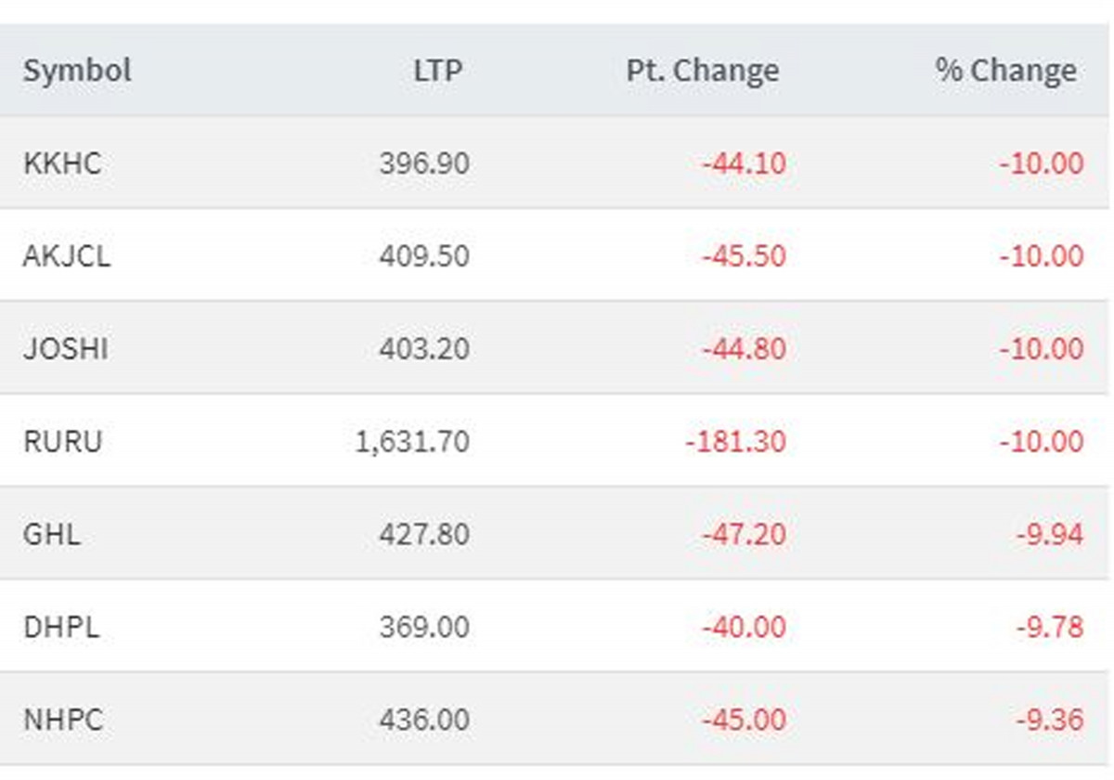
Task: Open the AKJCL stock symbol
Action: [x=67, y=256]
